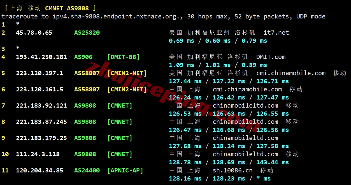Click latency value 0.69 ms
Viewport: 351px width, 185px height.
point(182,41)
